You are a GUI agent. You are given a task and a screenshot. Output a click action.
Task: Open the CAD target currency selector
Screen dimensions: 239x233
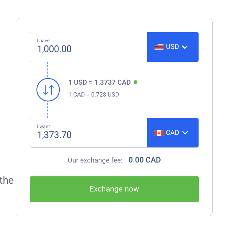[173, 133]
